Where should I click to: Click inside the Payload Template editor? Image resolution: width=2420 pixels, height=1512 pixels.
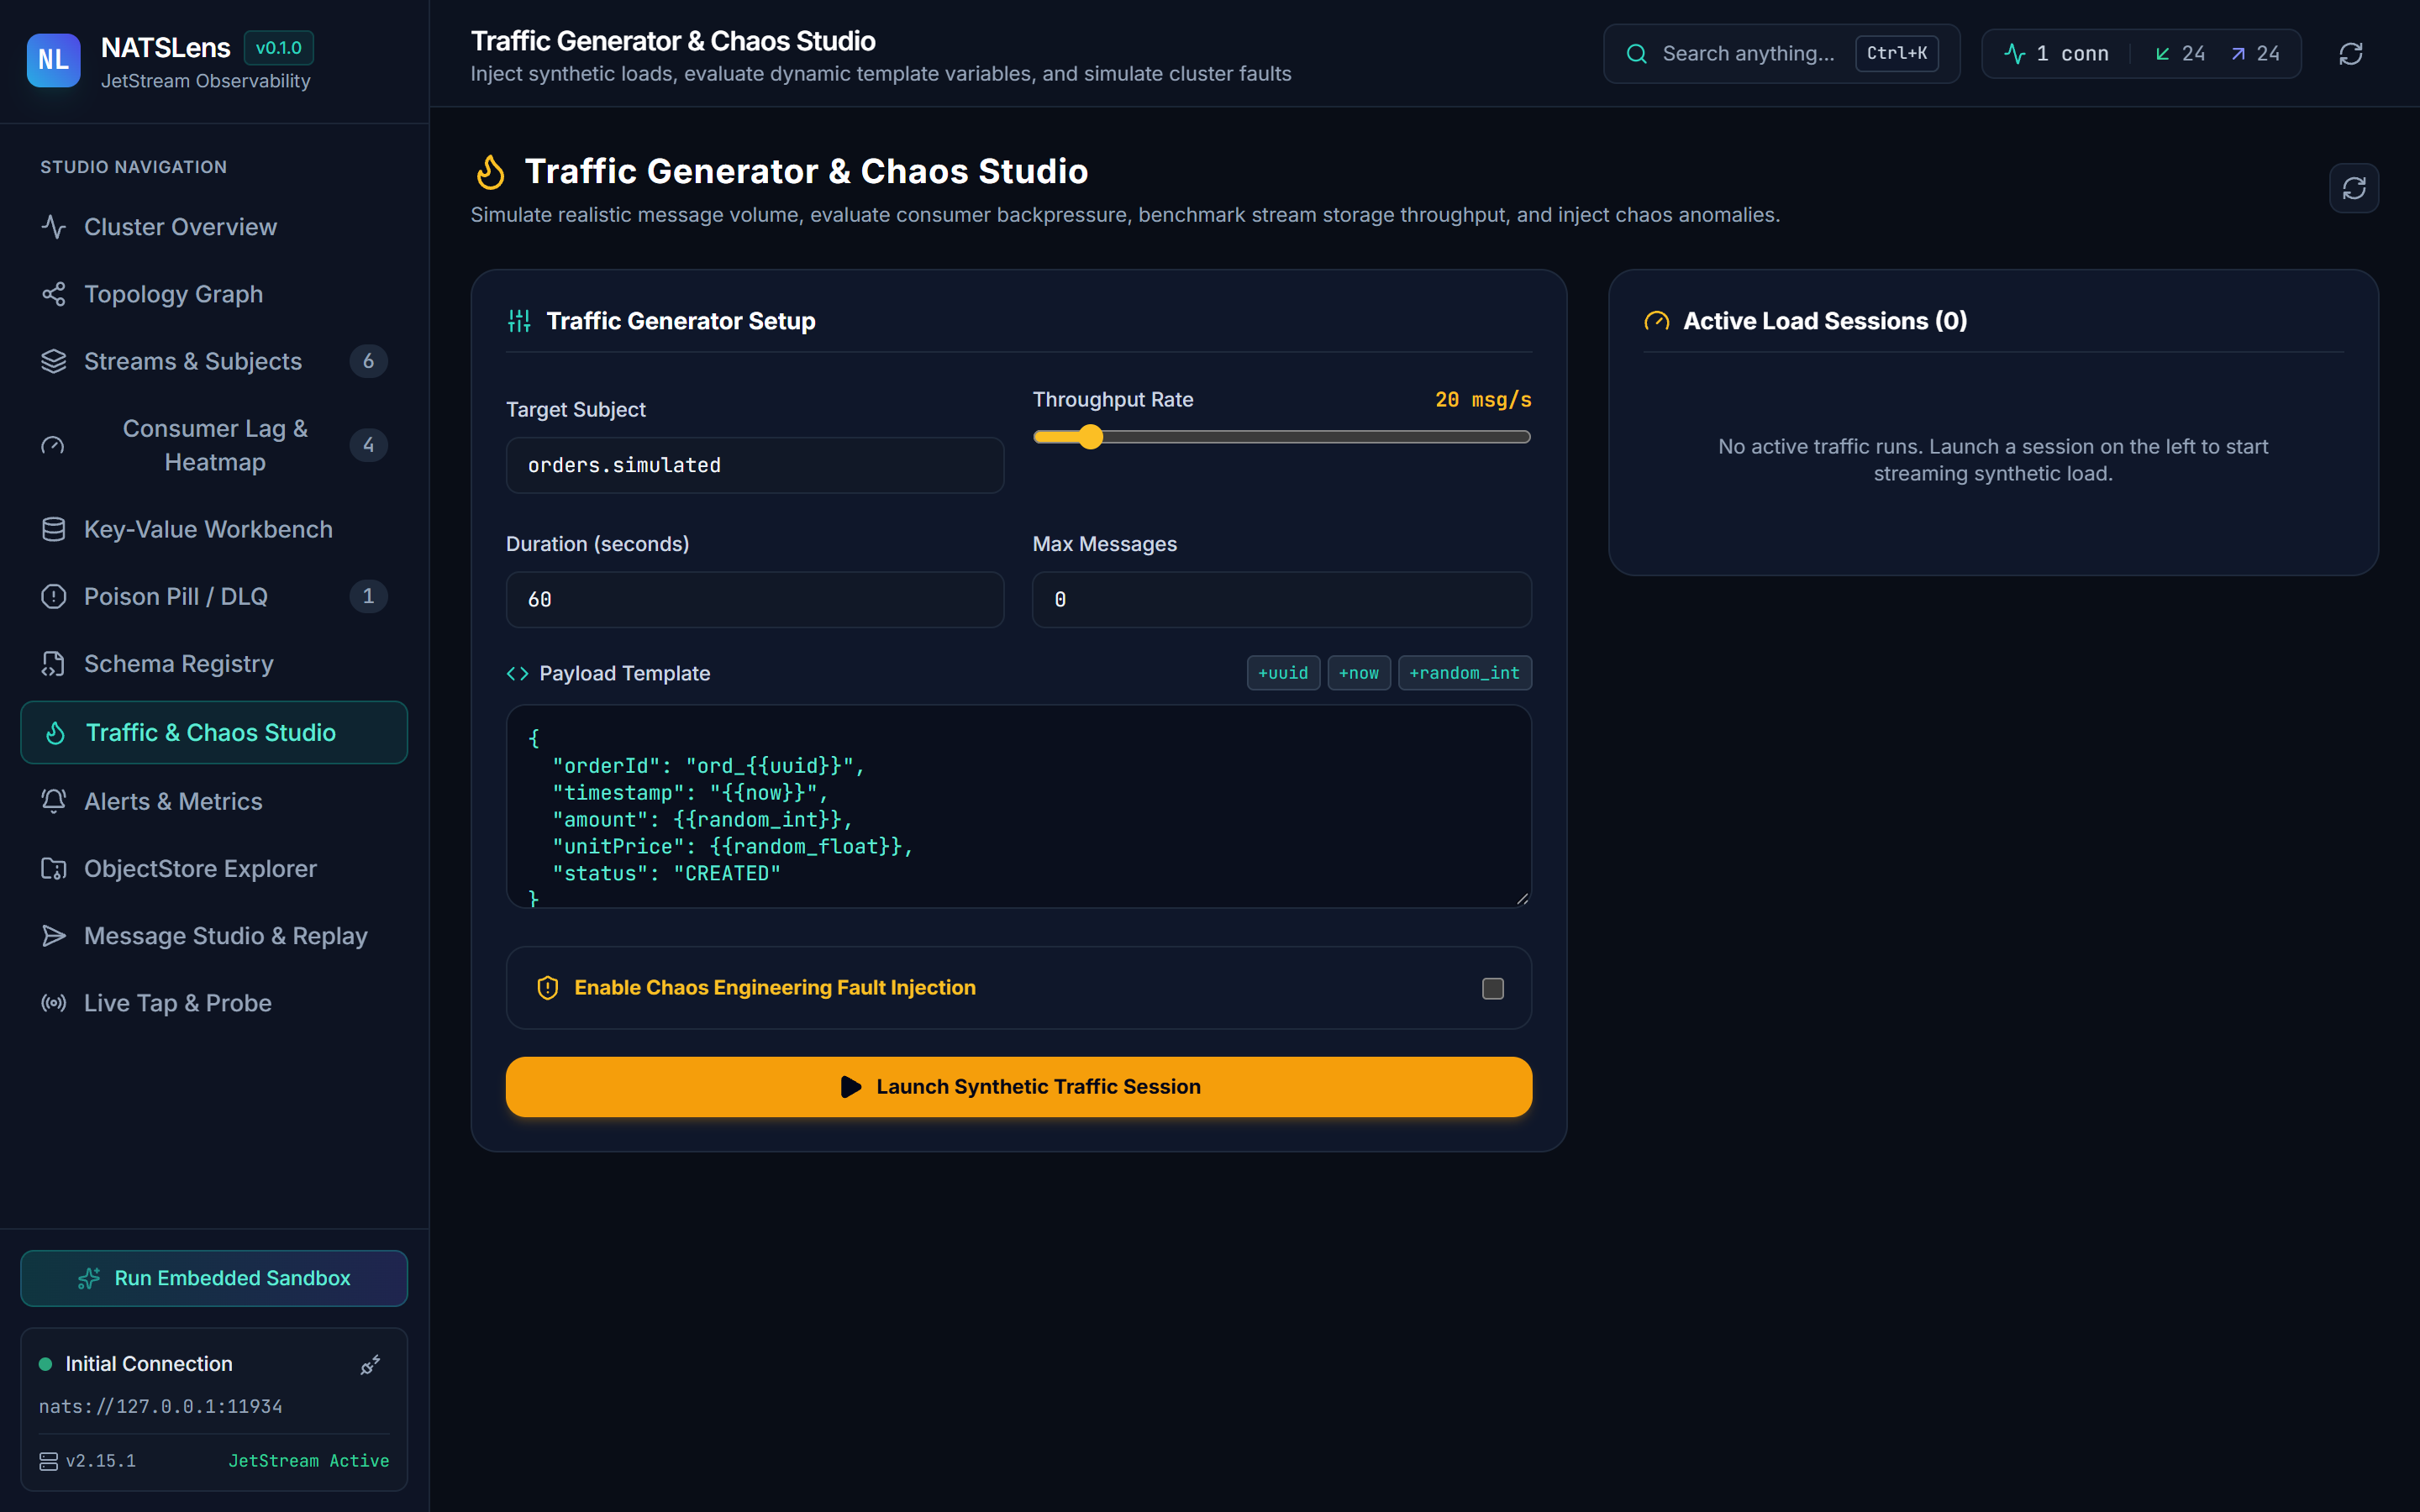[x=1019, y=807]
